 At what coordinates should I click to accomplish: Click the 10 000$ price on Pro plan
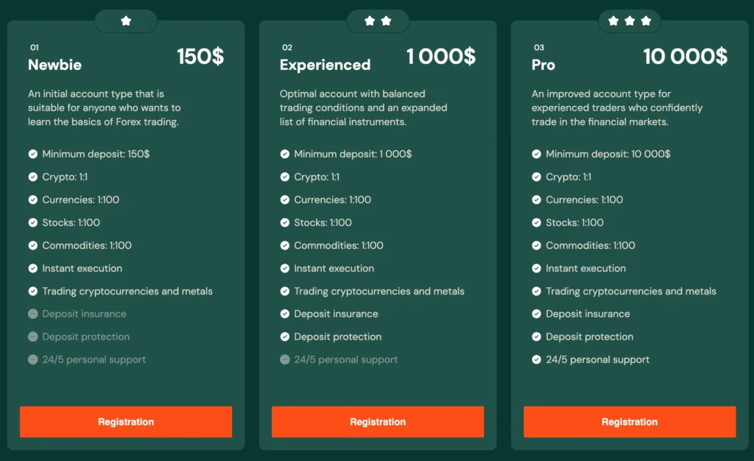[x=685, y=57]
